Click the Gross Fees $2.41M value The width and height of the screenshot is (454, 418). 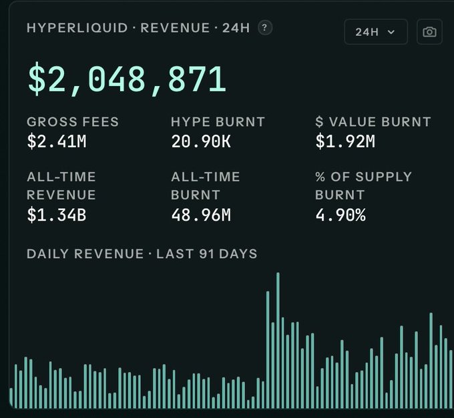[x=57, y=141]
